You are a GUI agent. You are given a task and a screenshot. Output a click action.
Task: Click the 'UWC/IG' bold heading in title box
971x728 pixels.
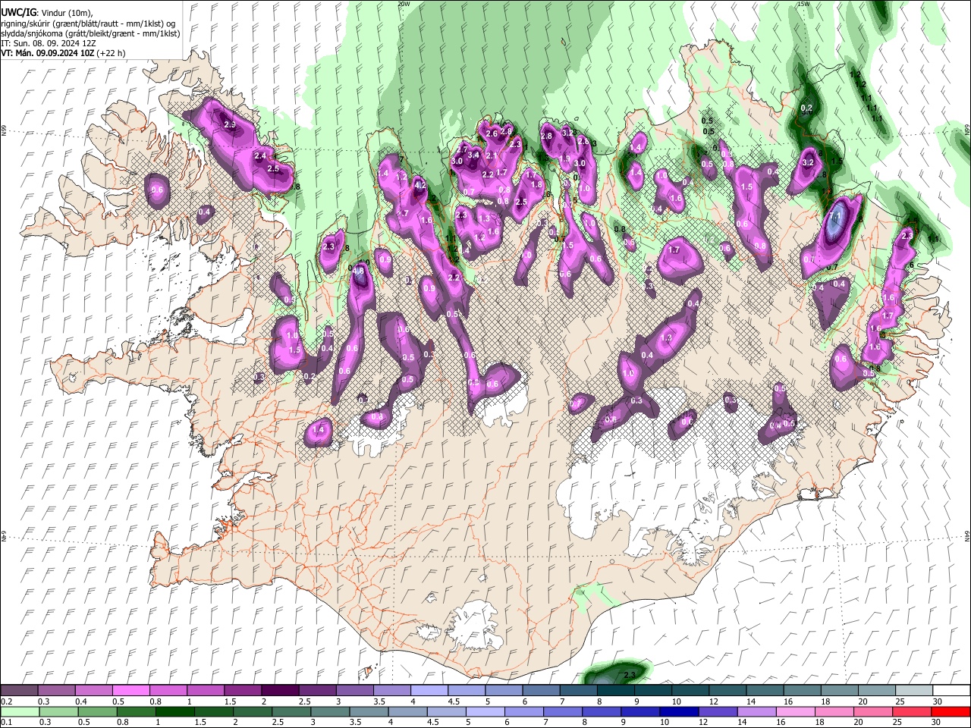[x=18, y=12]
